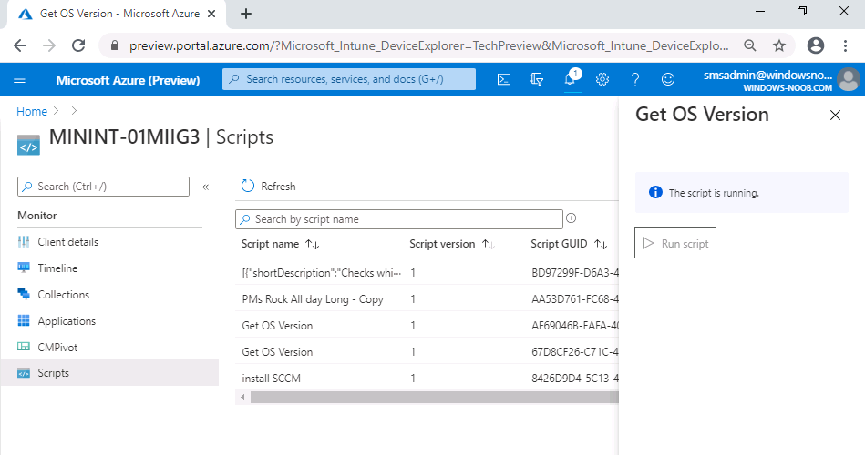Screen dimensions: 865x455
Task: Click the info icon next to script search
Action: (x=571, y=218)
